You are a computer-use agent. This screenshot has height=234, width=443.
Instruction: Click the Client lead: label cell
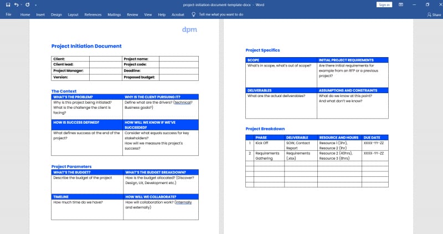point(70,64)
